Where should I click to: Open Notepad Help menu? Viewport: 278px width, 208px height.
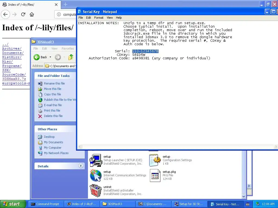tap(119, 18)
